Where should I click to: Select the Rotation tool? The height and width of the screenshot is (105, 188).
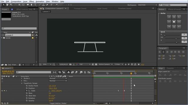click(16, 5)
